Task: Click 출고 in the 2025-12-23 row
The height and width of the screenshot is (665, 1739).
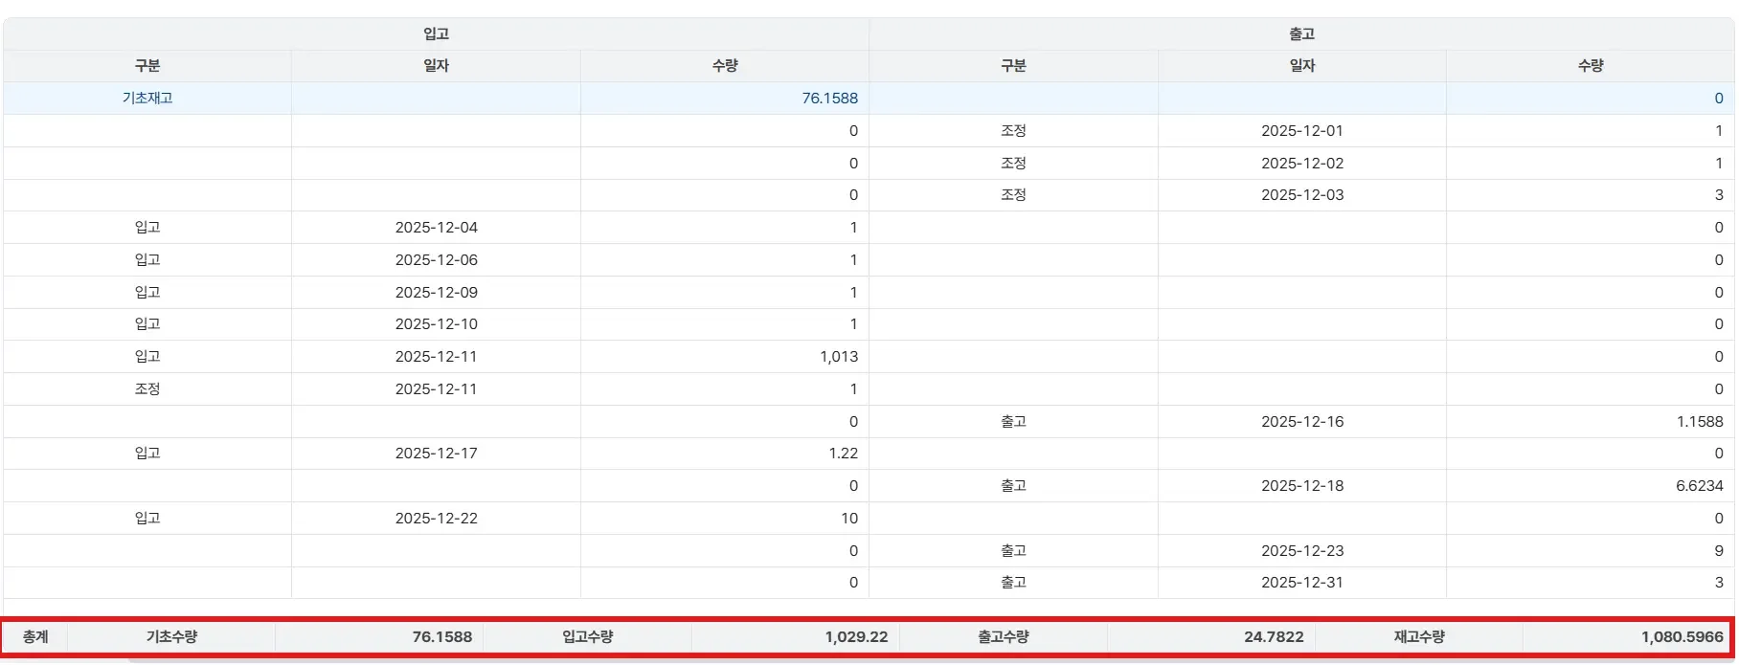Action: tap(1013, 551)
